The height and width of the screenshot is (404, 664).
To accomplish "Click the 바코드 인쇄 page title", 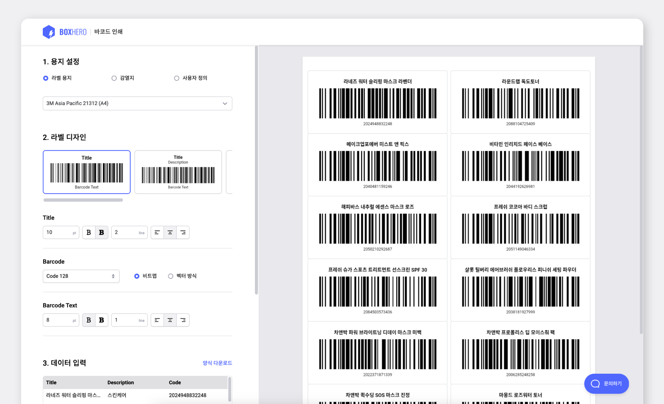I will click(108, 32).
